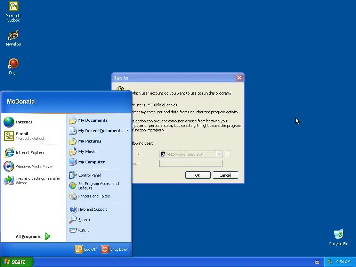Open E-mail Microsoft Outlook in Start menu
The image size is (356, 267).
(x=33, y=136)
